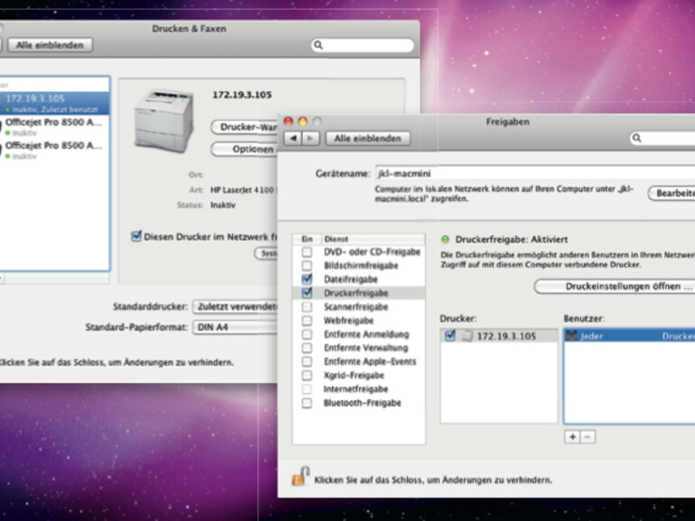
Task: Enable the Scannerfreigabe checkbox
Action: 308,306
